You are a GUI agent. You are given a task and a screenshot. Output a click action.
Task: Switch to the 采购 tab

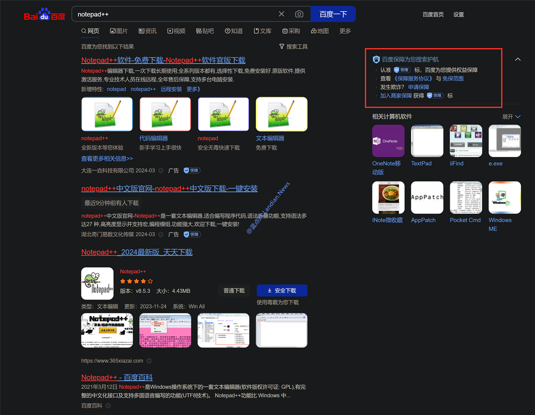click(x=291, y=31)
